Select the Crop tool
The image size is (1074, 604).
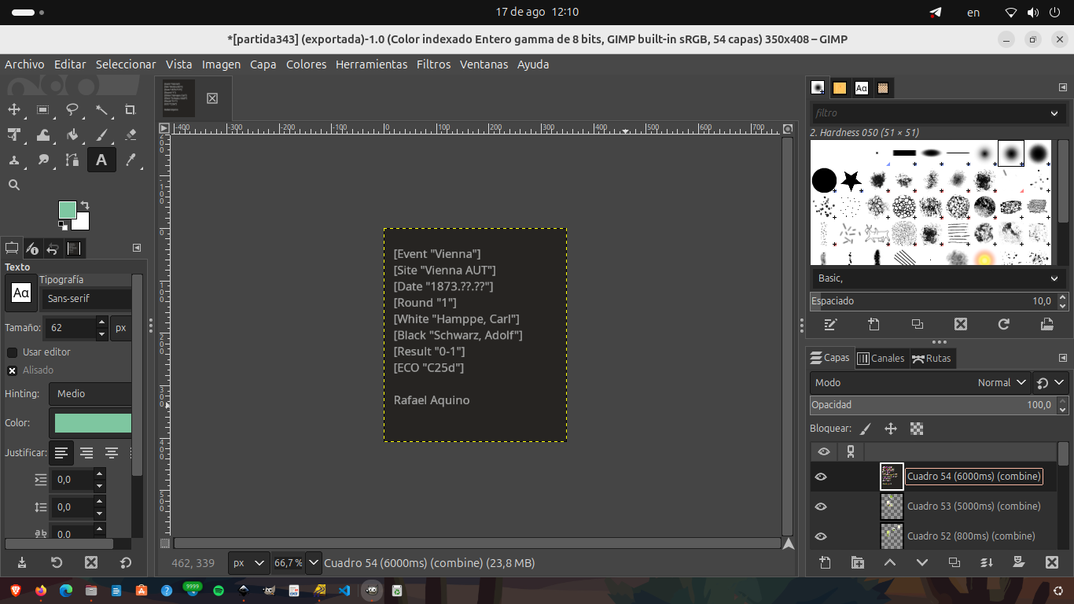(131, 109)
